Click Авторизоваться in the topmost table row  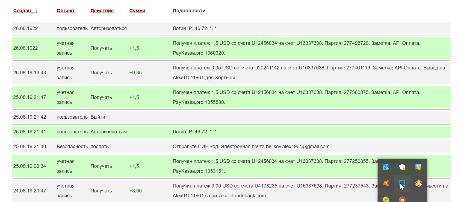108,28
